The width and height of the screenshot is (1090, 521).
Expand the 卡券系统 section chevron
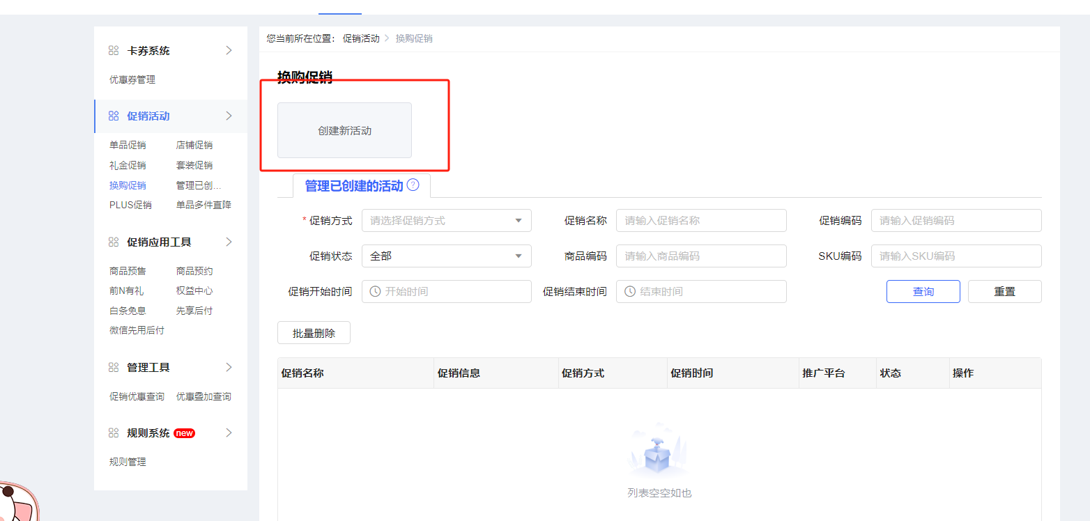point(229,51)
